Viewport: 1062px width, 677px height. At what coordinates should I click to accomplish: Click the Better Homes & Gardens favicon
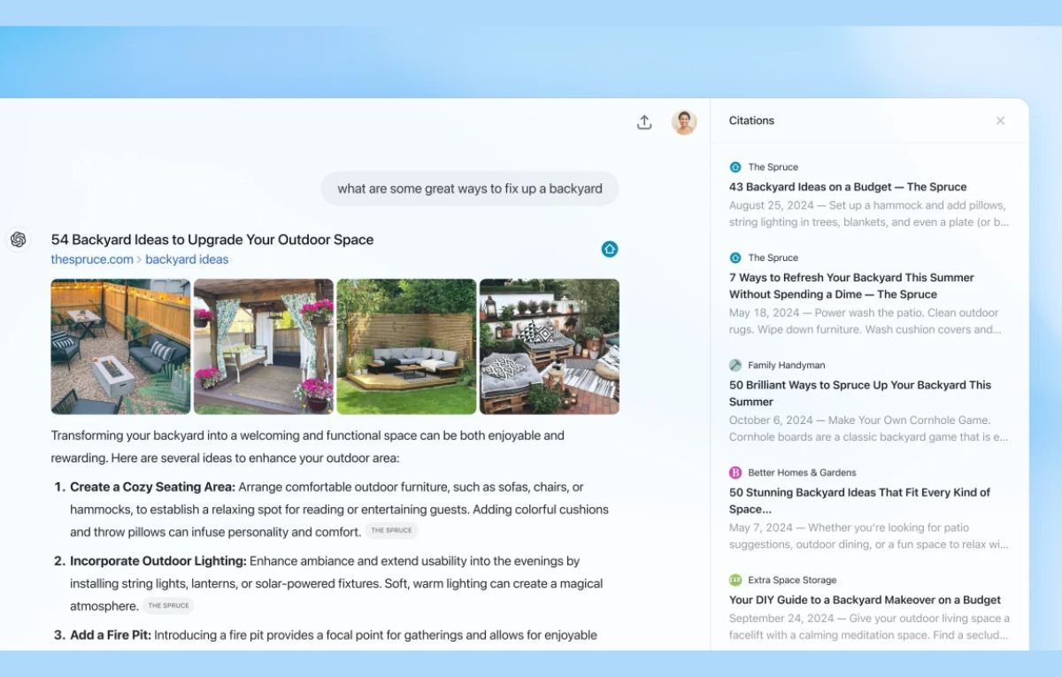(x=735, y=473)
